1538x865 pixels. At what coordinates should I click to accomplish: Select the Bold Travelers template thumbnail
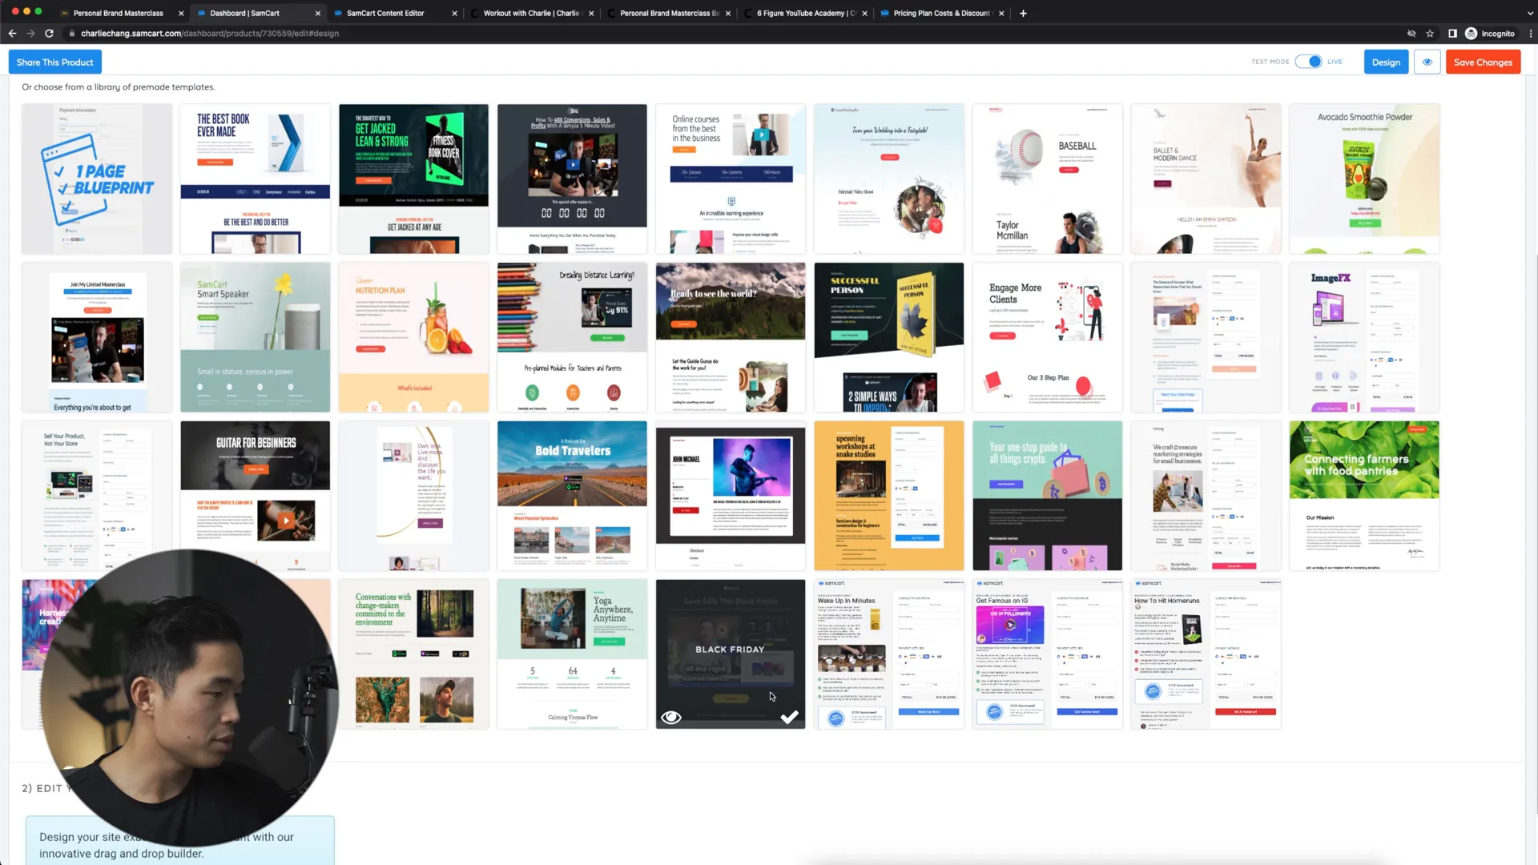pos(573,494)
